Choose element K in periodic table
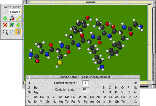Viewport: 156px width, 106px height. [29, 97]
